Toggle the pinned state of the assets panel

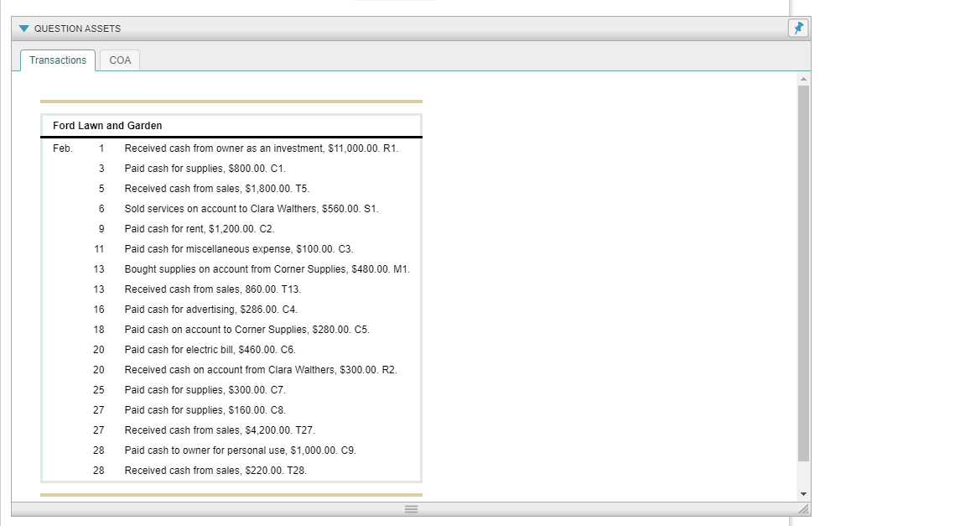[797, 28]
